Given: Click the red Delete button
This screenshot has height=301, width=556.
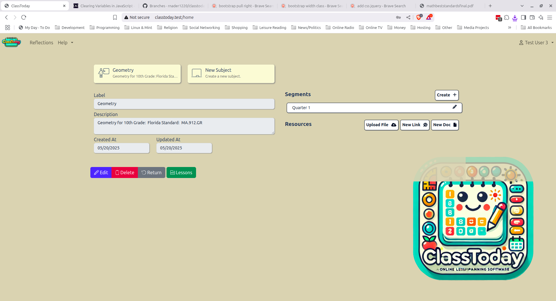Looking at the screenshot, I should coord(125,172).
